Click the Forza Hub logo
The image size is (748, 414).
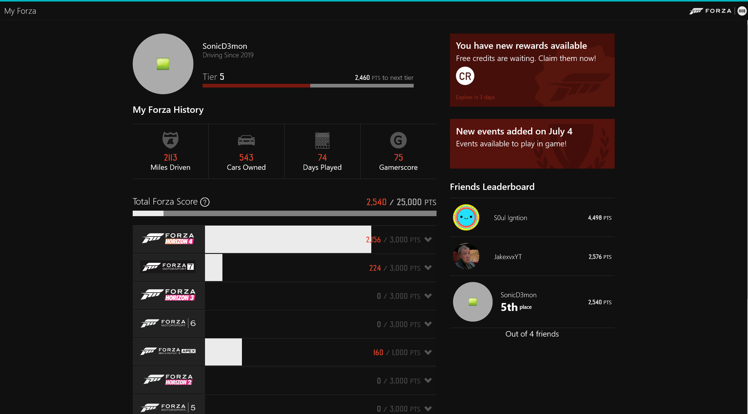pos(717,11)
